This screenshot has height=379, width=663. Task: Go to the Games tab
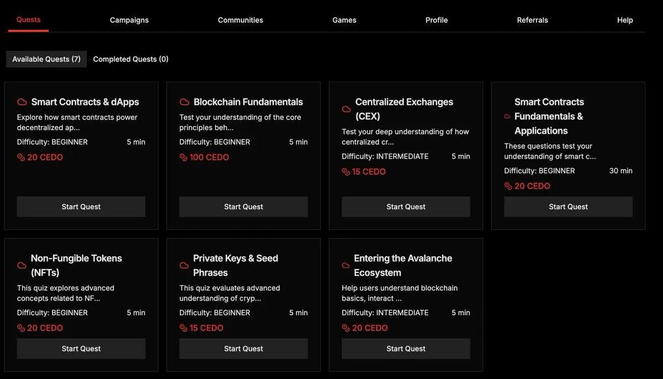(344, 20)
